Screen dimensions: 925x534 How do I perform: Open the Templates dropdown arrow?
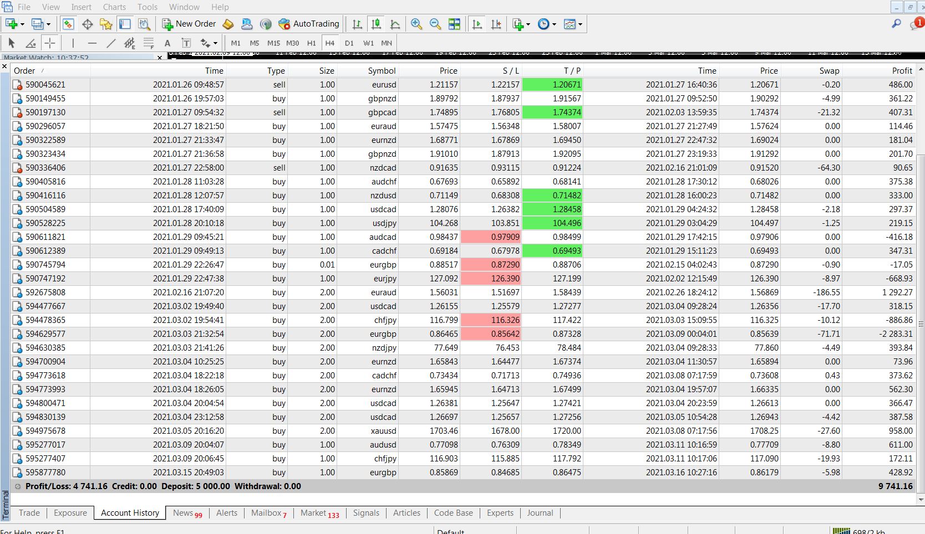click(x=580, y=24)
